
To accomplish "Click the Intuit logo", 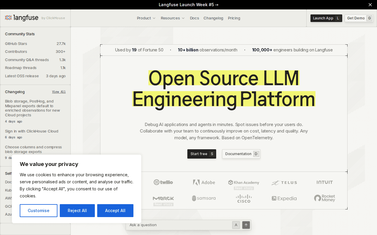I will [325, 182].
